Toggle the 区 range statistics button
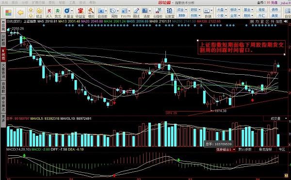Image resolution: width=291 pixels, height=180 pixels. coord(267,22)
